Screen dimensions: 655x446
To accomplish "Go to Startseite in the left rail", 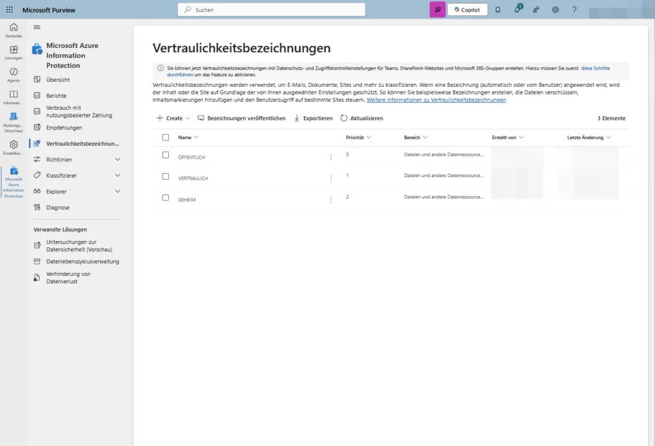I will click(13, 30).
